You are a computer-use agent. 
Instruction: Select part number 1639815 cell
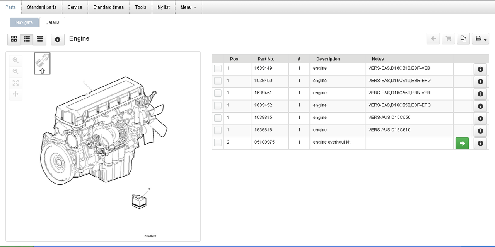click(270, 119)
